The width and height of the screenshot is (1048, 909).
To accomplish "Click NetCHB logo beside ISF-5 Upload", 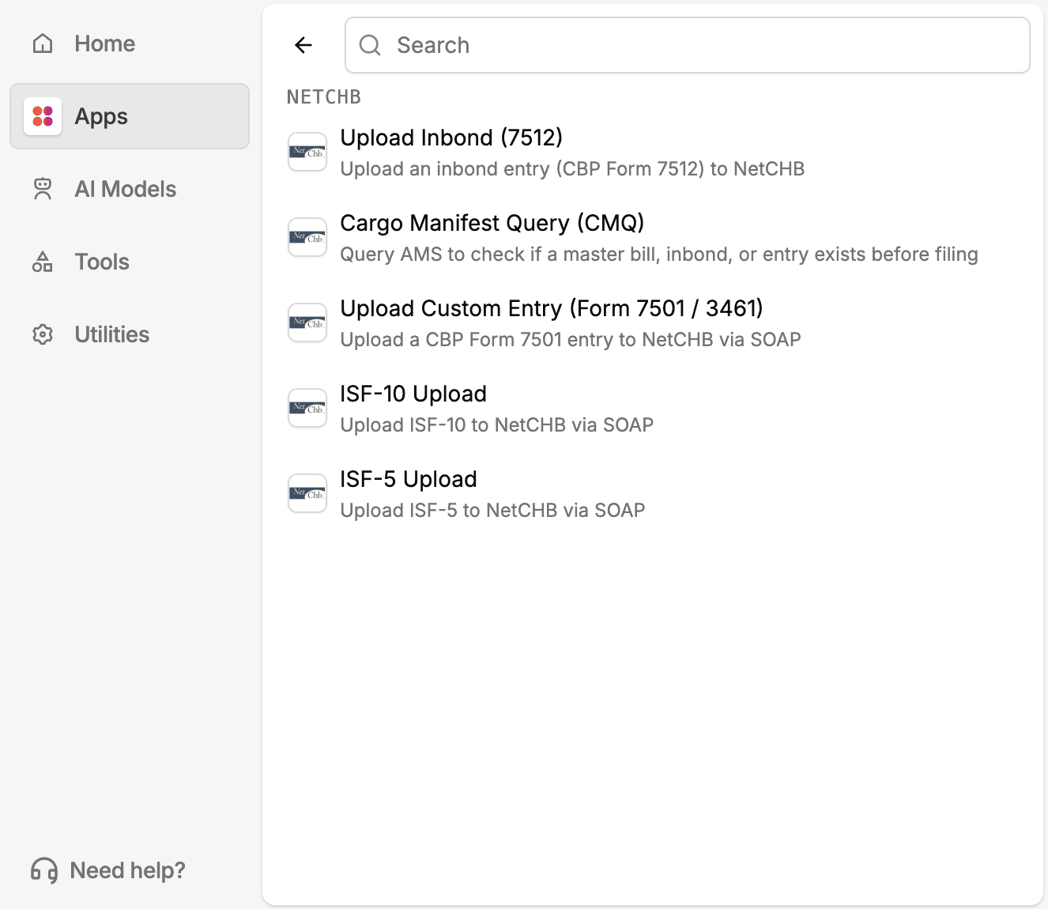I will point(307,493).
